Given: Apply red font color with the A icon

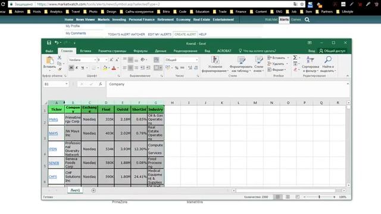Looking at the screenshot, I should [114, 68].
